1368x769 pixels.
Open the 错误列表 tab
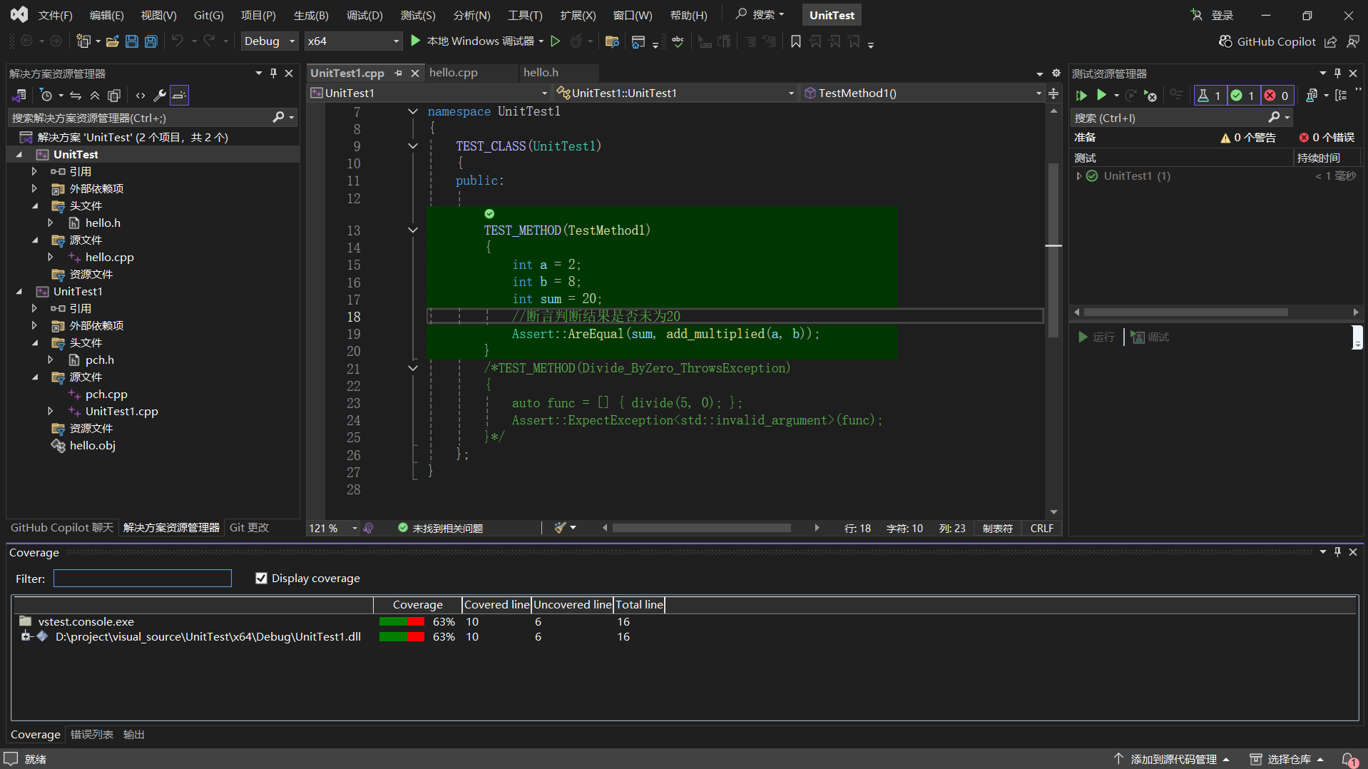pyautogui.click(x=91, y=734)
